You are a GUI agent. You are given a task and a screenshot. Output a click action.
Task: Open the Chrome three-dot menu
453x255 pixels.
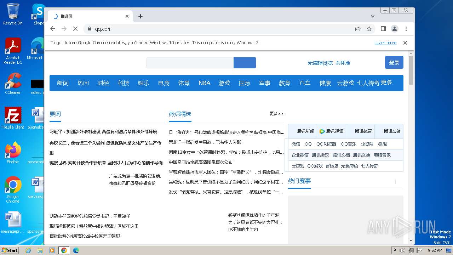point(406,29)
